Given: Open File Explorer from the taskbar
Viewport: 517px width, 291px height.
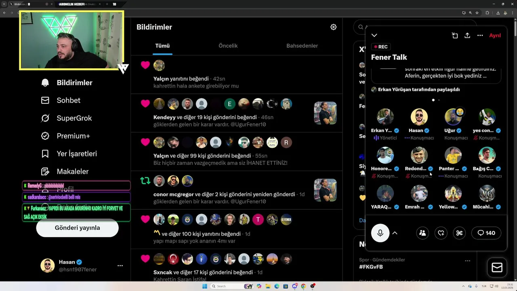Looking at the screenshot, I should 268,286.
